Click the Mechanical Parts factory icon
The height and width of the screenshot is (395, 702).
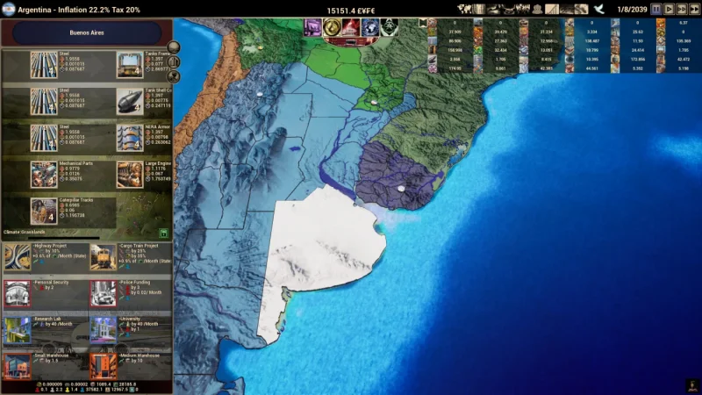click(x=44, y=174)
